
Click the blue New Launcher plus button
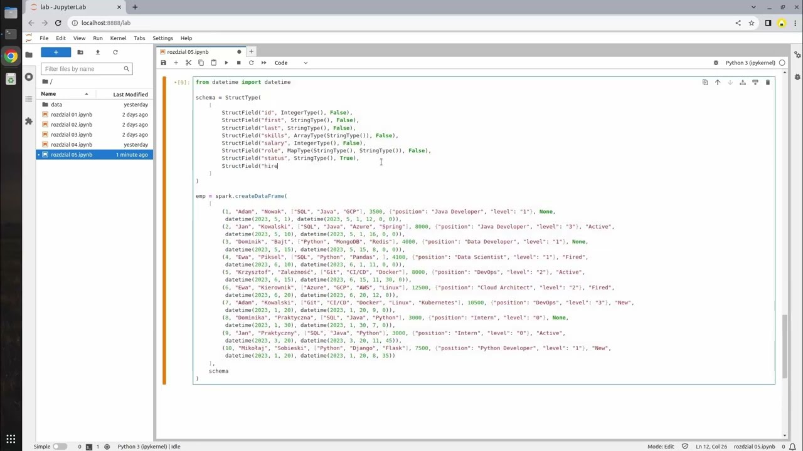(x=56, y=52)
